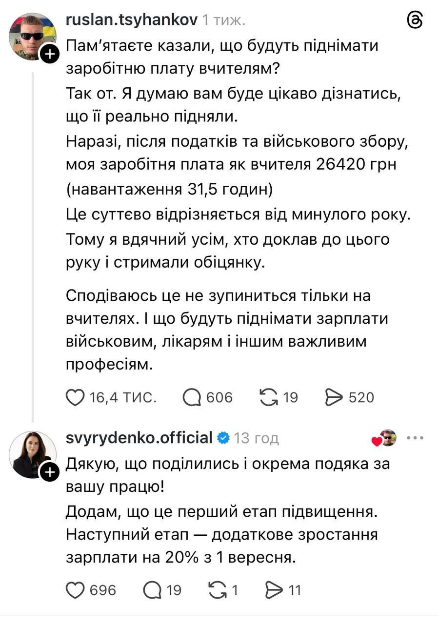Open the "1 тиж." post timestamp
The image size is (438, 624).
[224, 20]
